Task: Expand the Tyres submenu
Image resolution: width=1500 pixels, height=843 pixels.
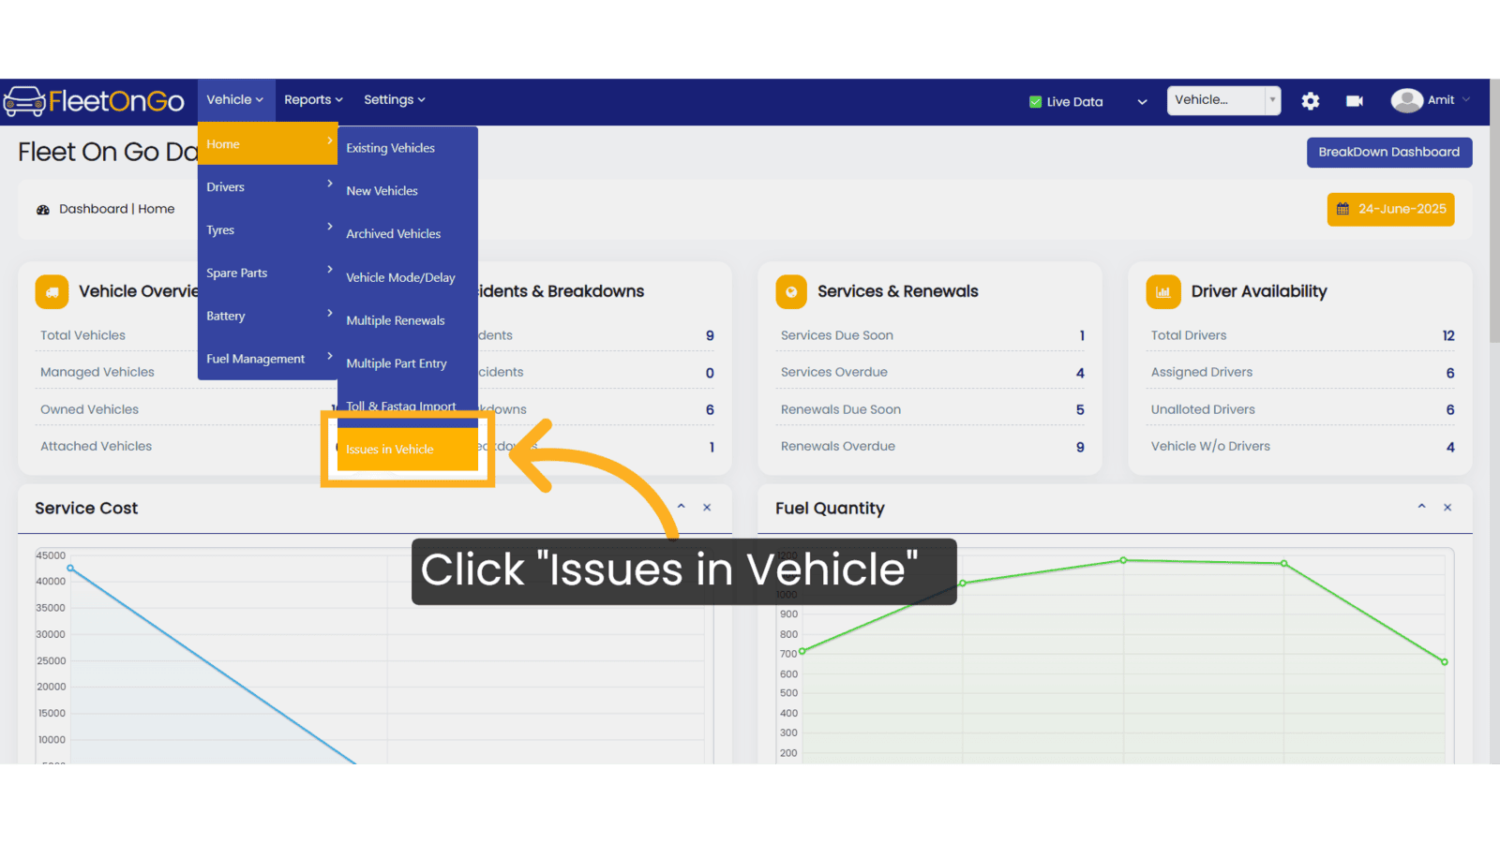Action: (x=267, y=230)
